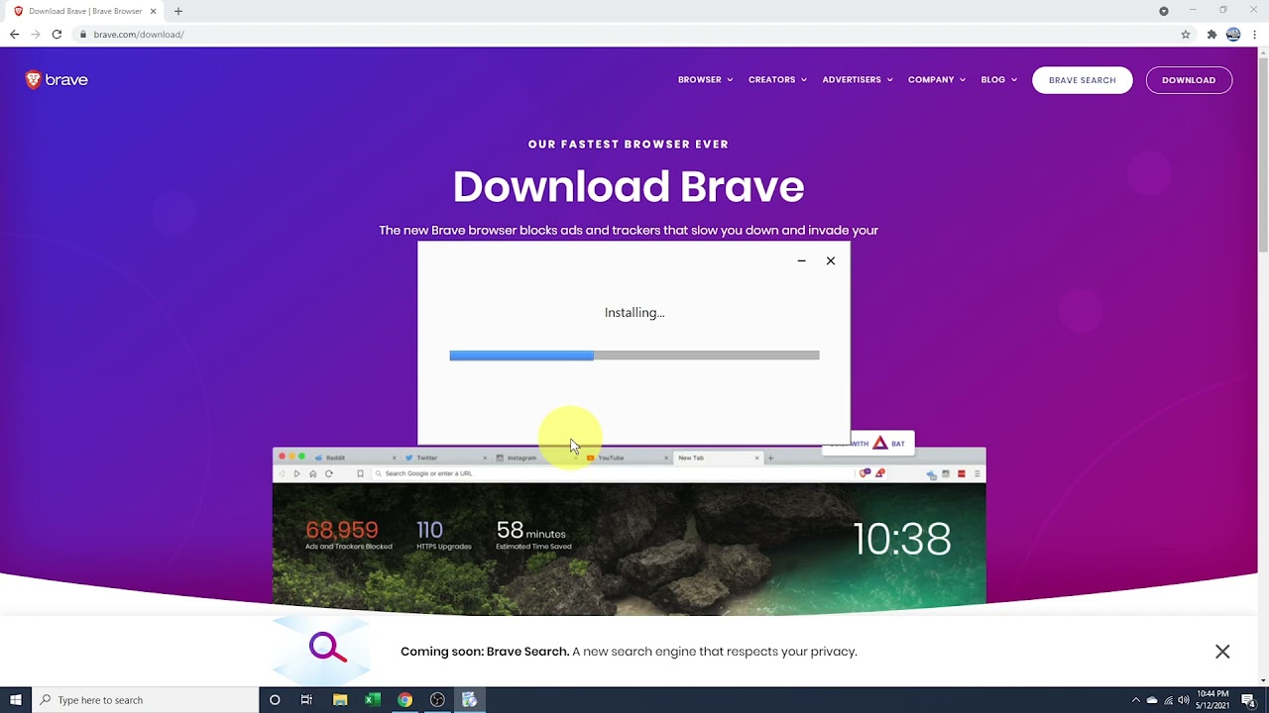Open the Windows Start menu
The height and width of the screenshot is (713, 1269).
point(16,700)
